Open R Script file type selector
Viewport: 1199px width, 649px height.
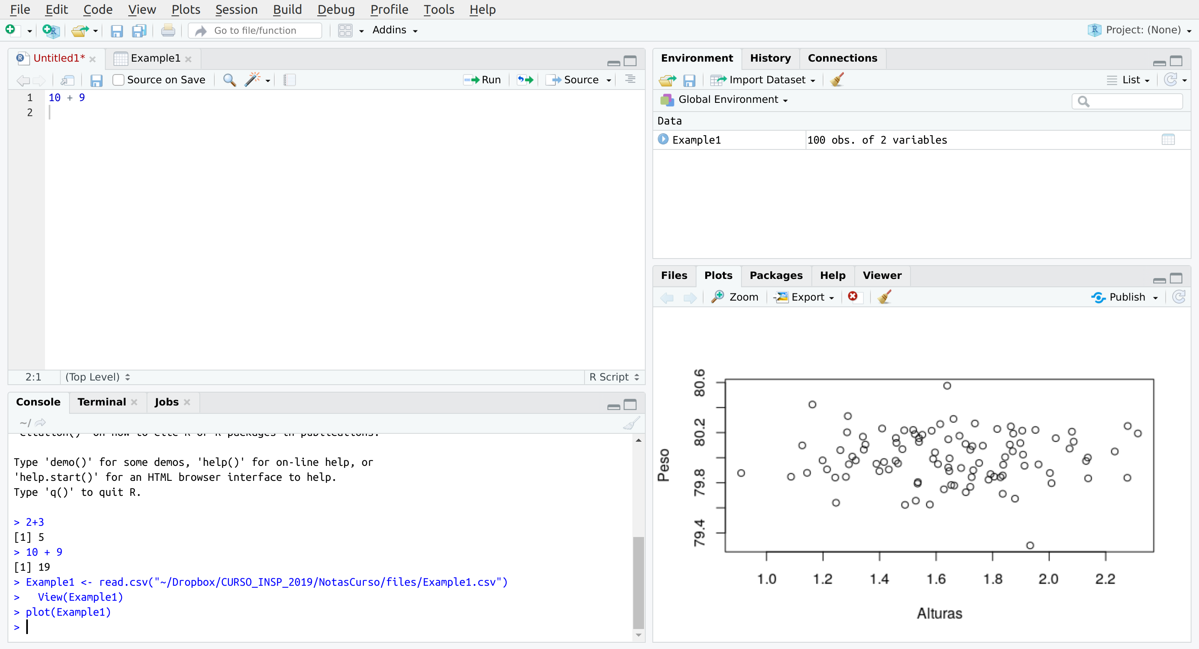pos(614,377)
